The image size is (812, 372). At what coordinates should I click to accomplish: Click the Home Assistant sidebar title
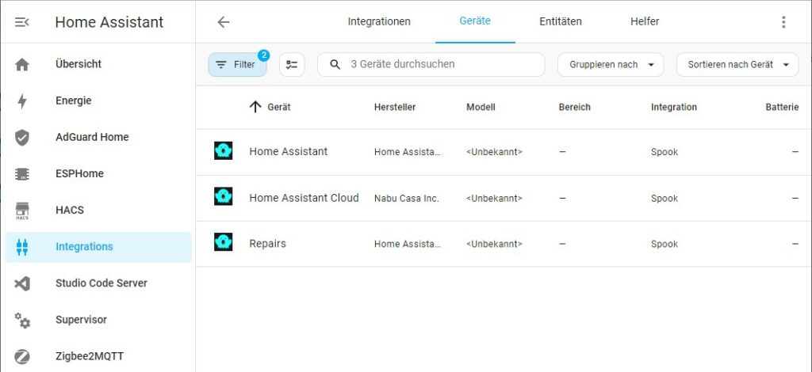109,22
